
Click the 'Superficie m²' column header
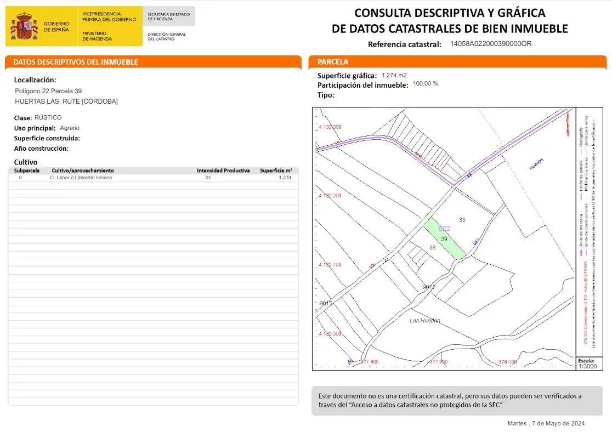[x=276, y=170]
